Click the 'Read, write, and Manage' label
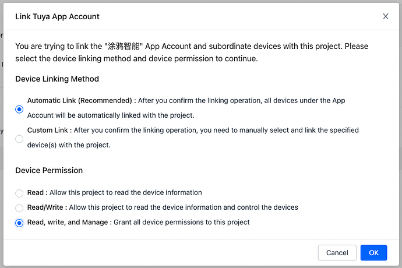This screenshot has width=402, height=268. pos(68,222)
